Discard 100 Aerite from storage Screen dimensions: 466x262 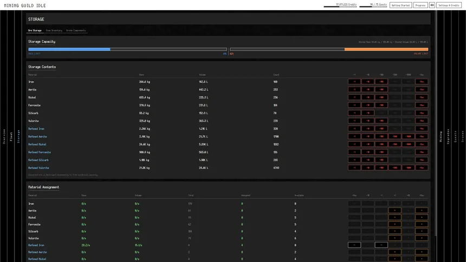click(x=381, y=89)
